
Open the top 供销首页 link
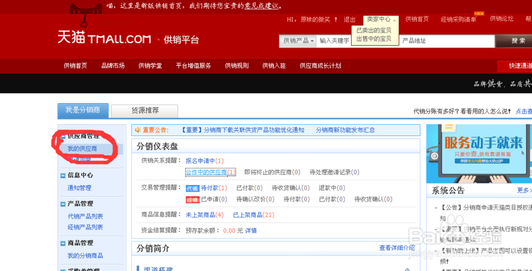pyautogui.click(x=417, y=19)
